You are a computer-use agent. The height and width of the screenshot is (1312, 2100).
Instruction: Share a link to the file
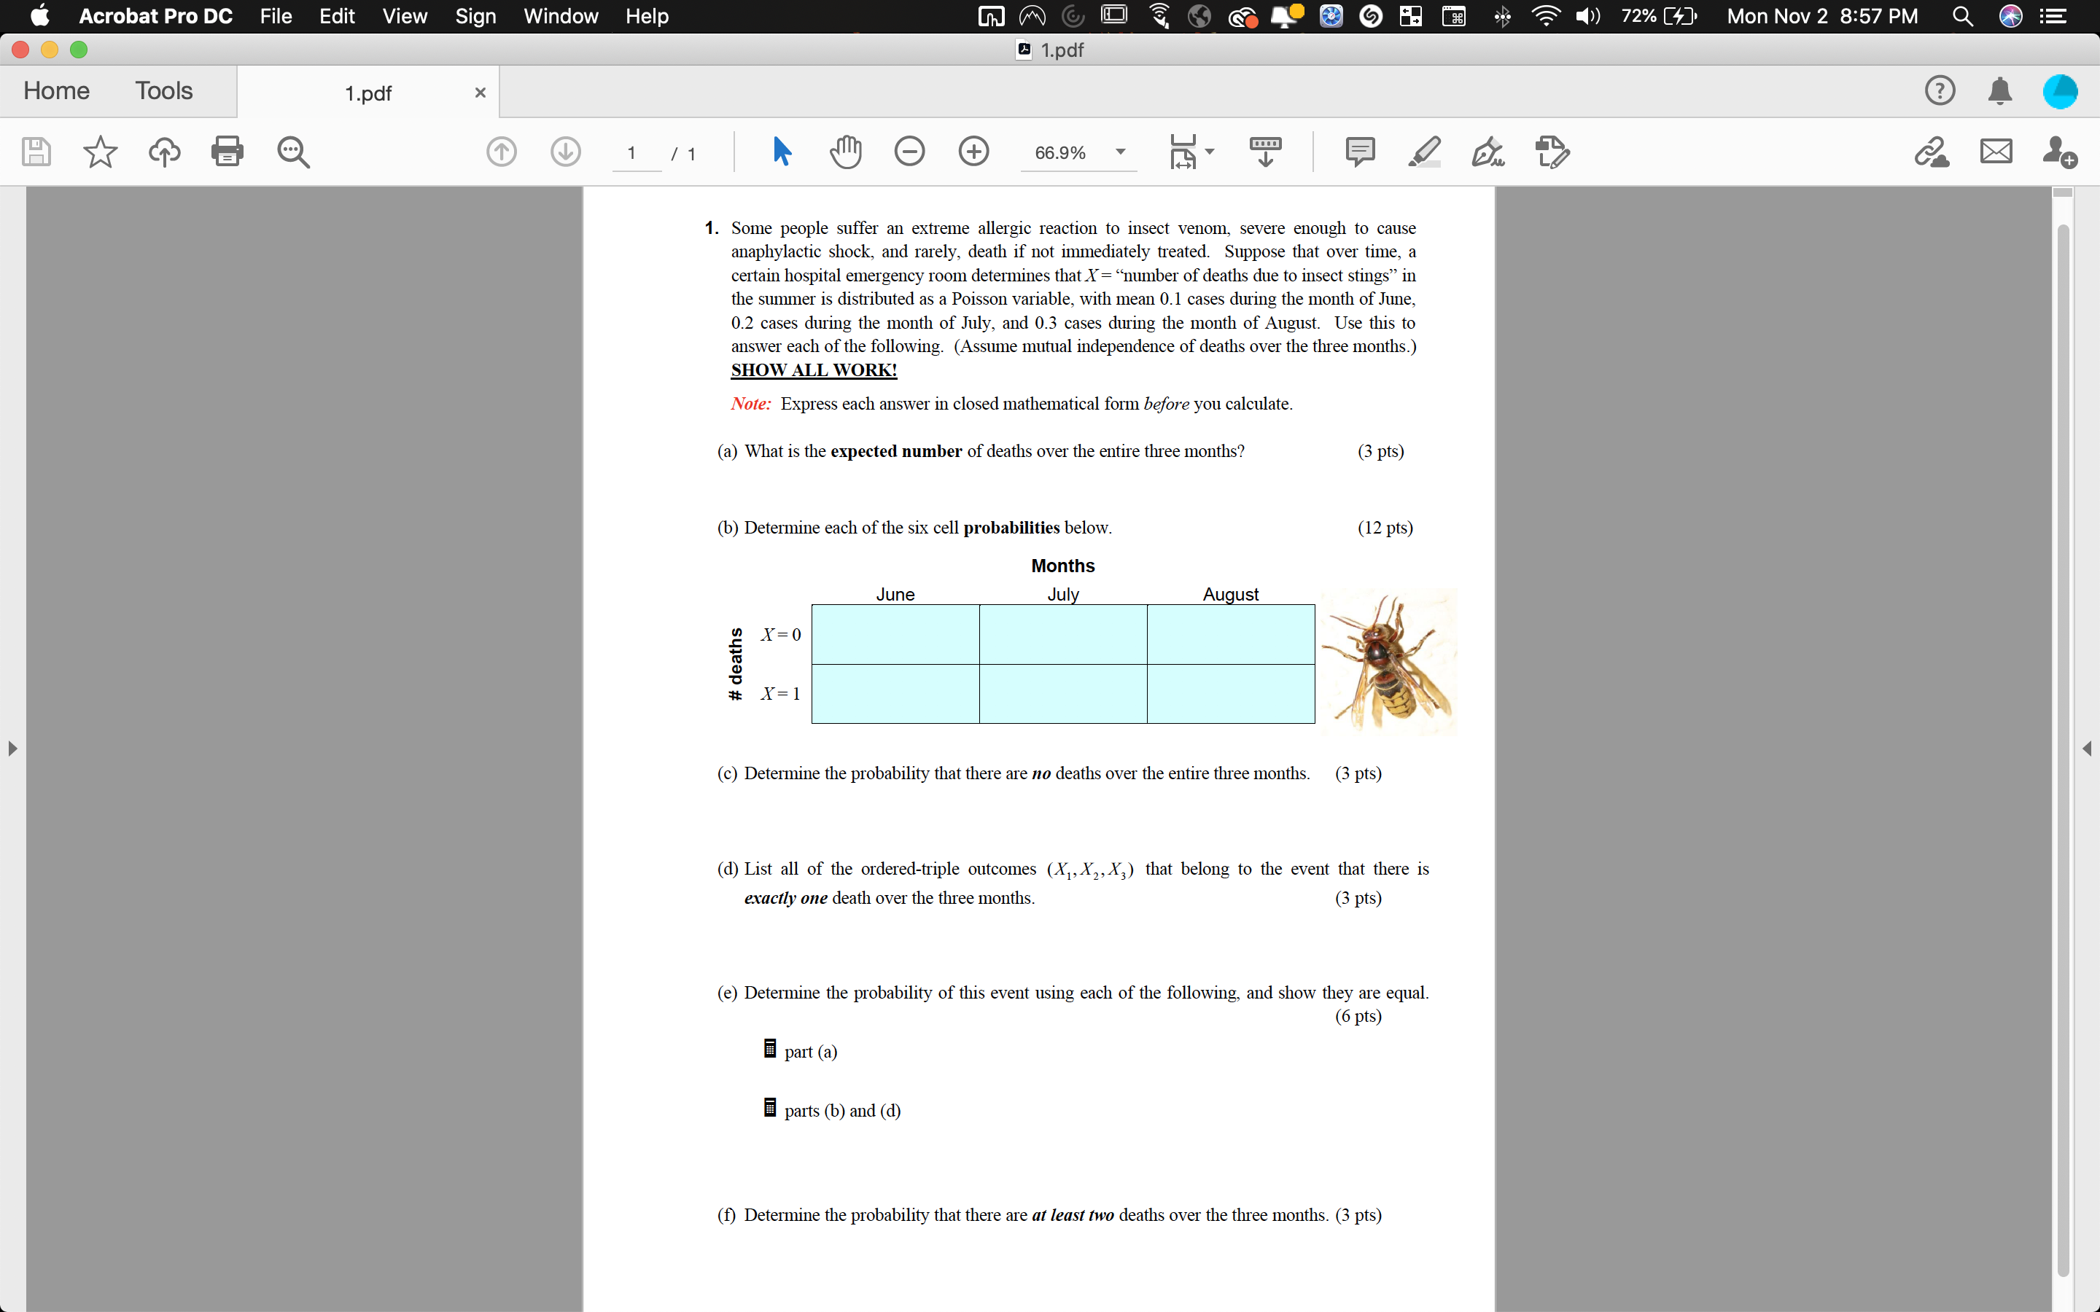1932,152
